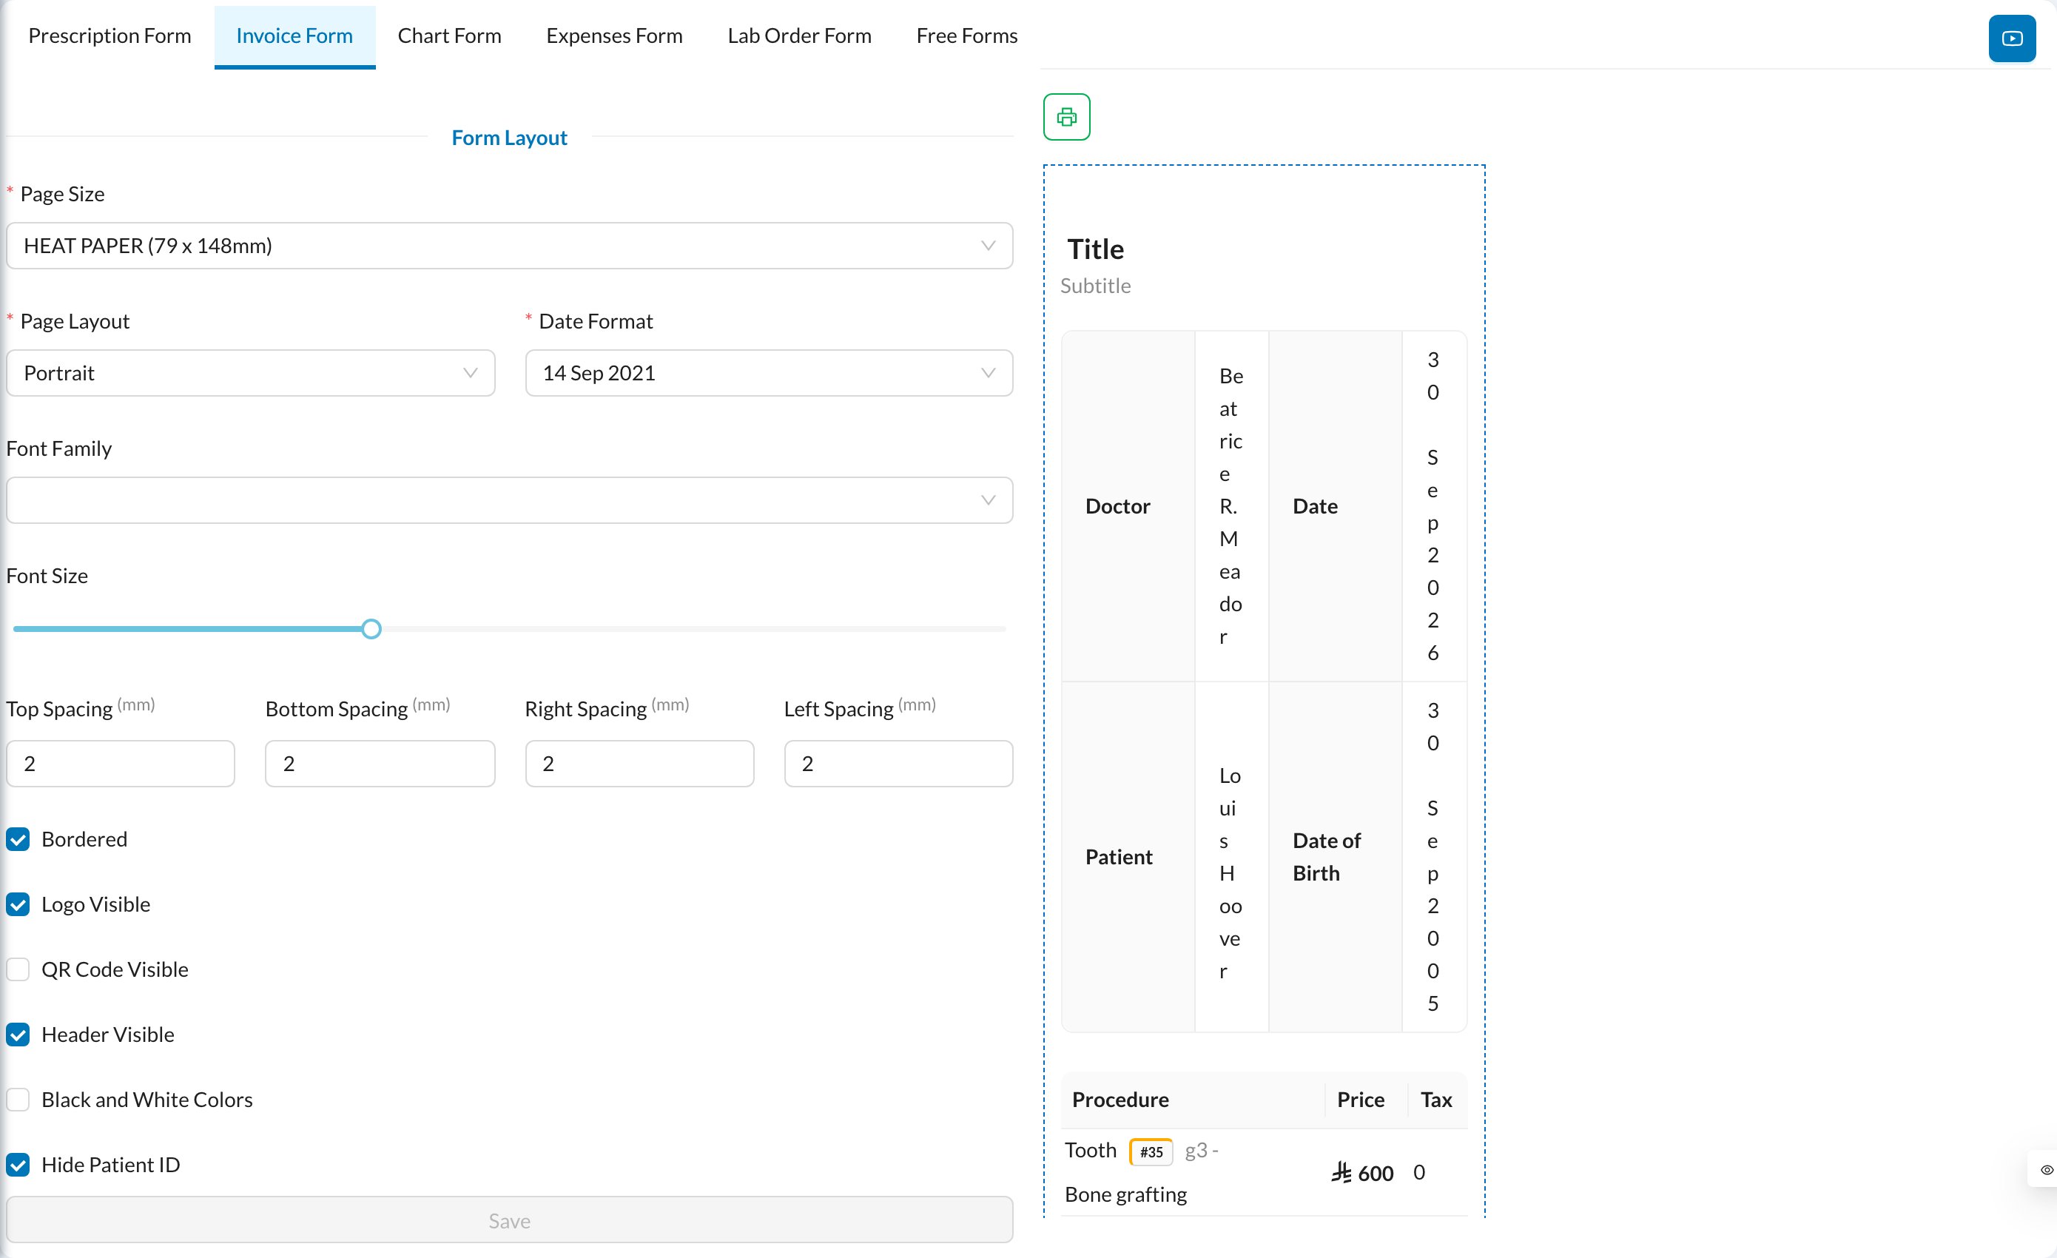This screenshot has width=2057, height=1258.
Task: Click the Form Layout section heading
Action: tap(509, 138)
